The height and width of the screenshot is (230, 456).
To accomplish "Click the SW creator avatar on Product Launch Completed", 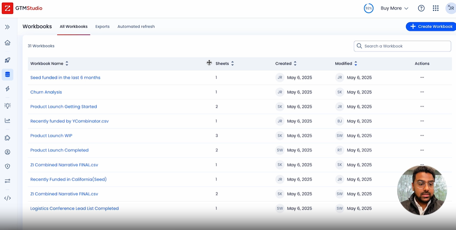I will tap(280, 150).
